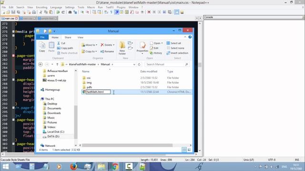Click Notepad++ Find binoculars icon
The height and width of the screenshot is (171, 305).
[x=70, y=12]
